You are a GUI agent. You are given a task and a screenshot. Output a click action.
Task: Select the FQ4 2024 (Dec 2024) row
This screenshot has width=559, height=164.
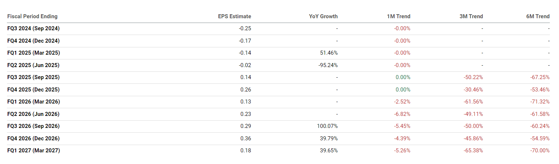point(33,41)
